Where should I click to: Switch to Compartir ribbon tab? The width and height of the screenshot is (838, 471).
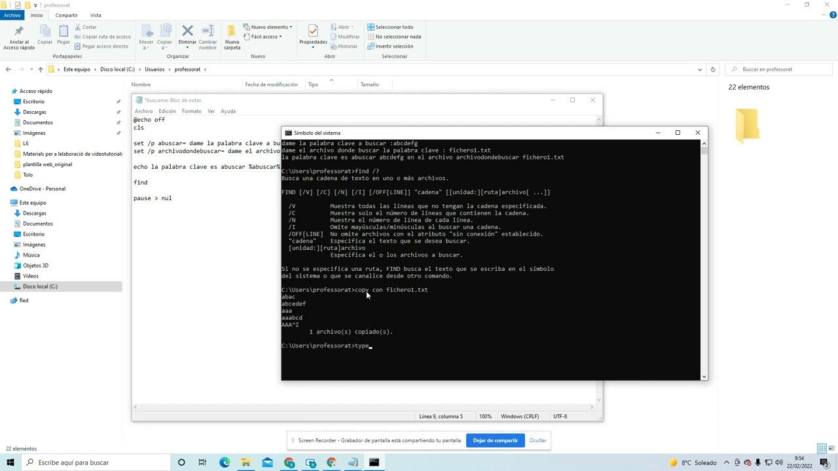[66, 15]
